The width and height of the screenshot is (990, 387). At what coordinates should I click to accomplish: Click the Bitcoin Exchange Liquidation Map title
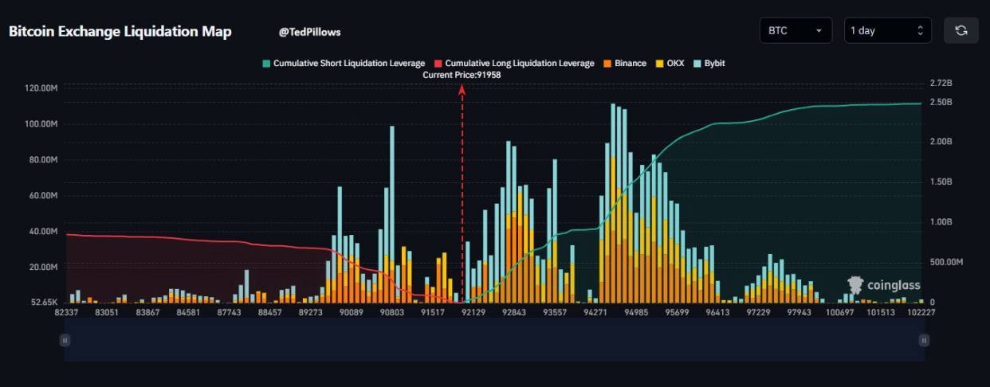120,31
